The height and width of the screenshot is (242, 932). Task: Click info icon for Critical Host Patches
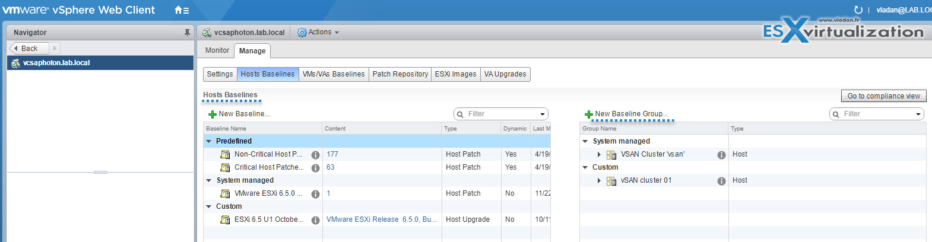pyautogui.click(x=315, y=168)
